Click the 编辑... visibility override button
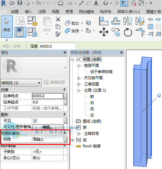Image resolution: width=162 pixels, height=169 pixels. click(48, 127)
